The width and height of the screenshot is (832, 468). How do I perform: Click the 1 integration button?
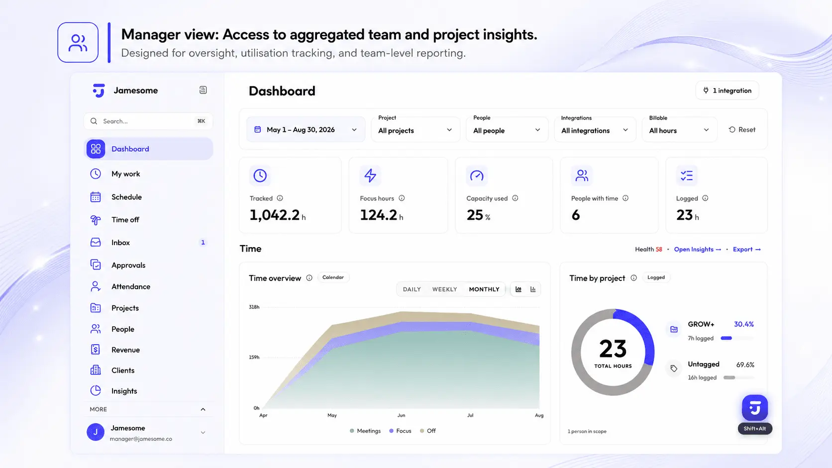point(727,91)
